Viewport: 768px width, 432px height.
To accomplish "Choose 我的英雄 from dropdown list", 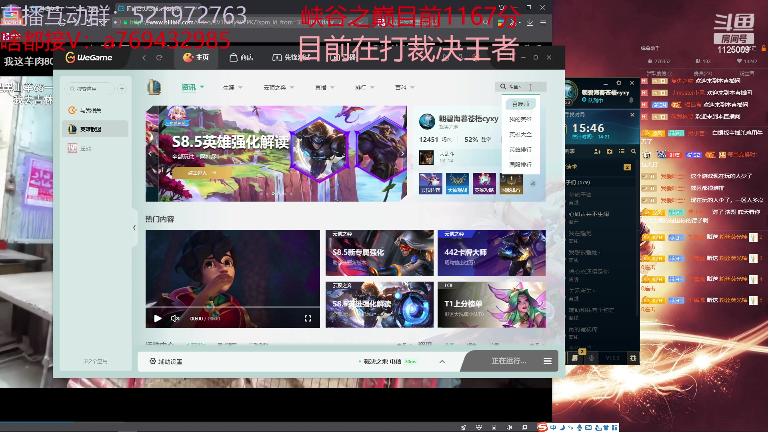I will [x=520, y=119].
